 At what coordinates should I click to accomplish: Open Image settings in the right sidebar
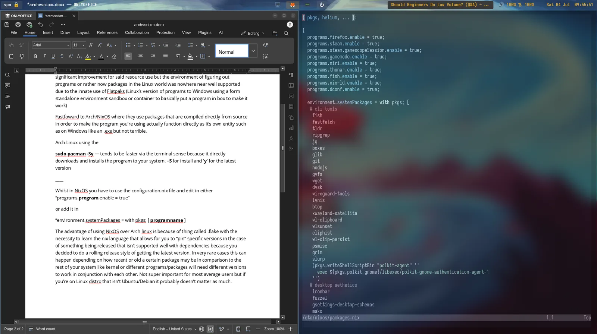[x=291, y=96]
